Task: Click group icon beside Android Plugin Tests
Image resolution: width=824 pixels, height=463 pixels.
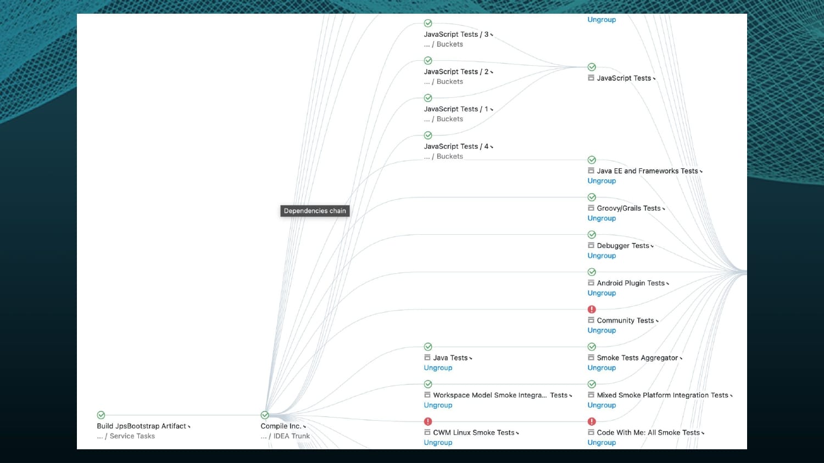Action: tap(591, 283)
